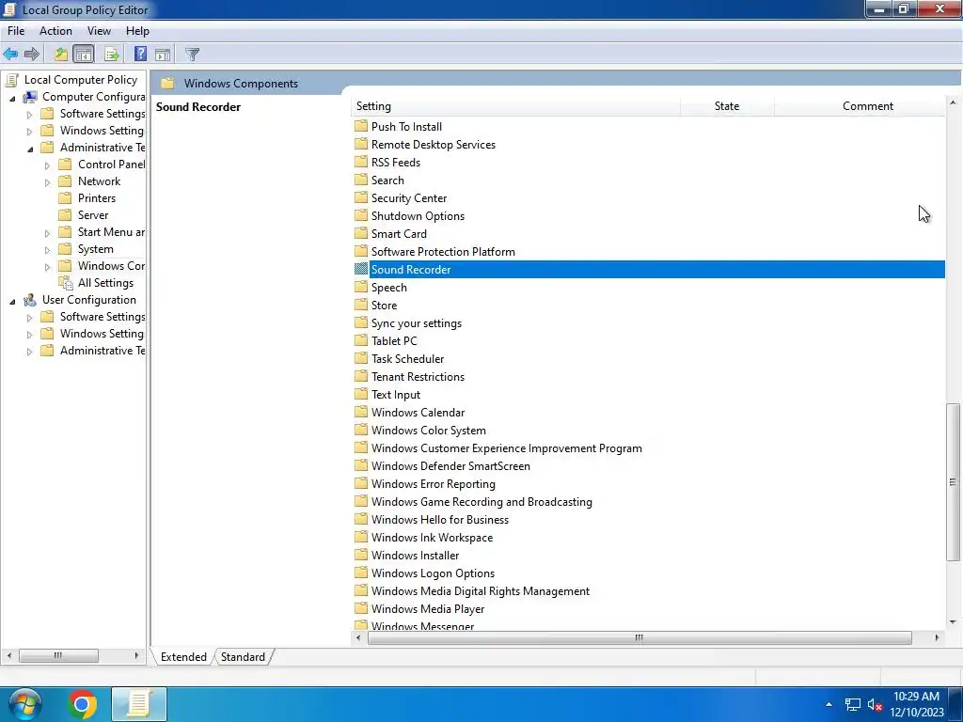Select the Push To Install folder

pyautogui.click(x=406, y=127)
